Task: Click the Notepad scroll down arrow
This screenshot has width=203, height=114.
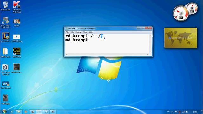Action: coord(150,52)
